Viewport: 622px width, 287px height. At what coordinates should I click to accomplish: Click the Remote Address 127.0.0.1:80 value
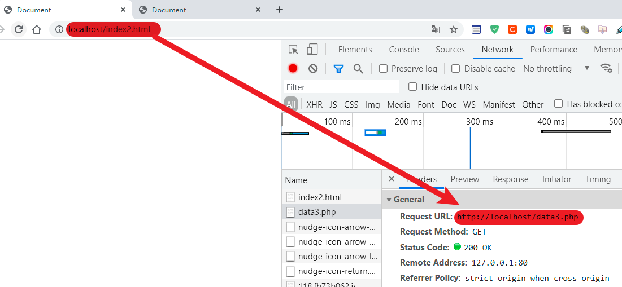(499, 263)
